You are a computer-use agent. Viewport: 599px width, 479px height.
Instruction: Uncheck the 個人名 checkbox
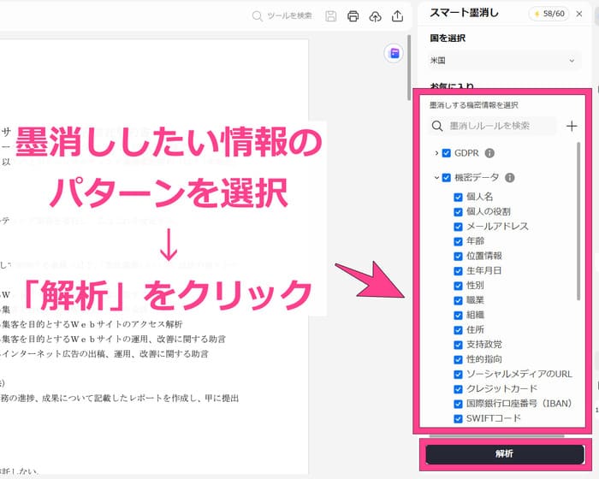[458, 197]
